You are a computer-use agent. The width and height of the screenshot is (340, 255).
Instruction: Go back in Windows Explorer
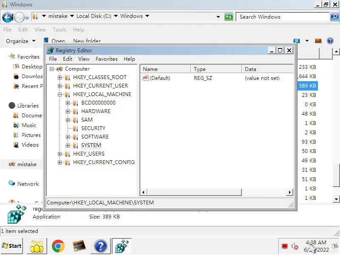(x=7, y=17)
